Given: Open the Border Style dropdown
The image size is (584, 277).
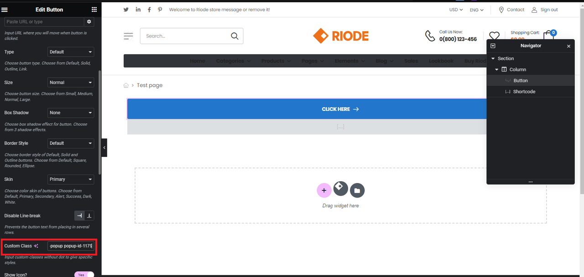Looking at the screenshot, I should pos(71,143).
